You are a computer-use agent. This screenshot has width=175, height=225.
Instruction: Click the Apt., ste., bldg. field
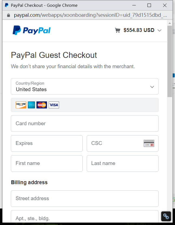coord(85,217)
